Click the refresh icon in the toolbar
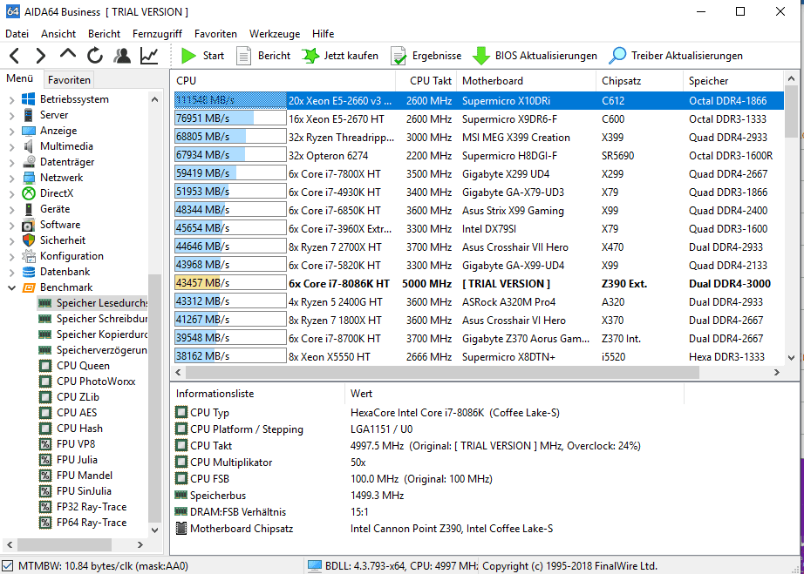The image size is (804, 574). pos(95,55)
